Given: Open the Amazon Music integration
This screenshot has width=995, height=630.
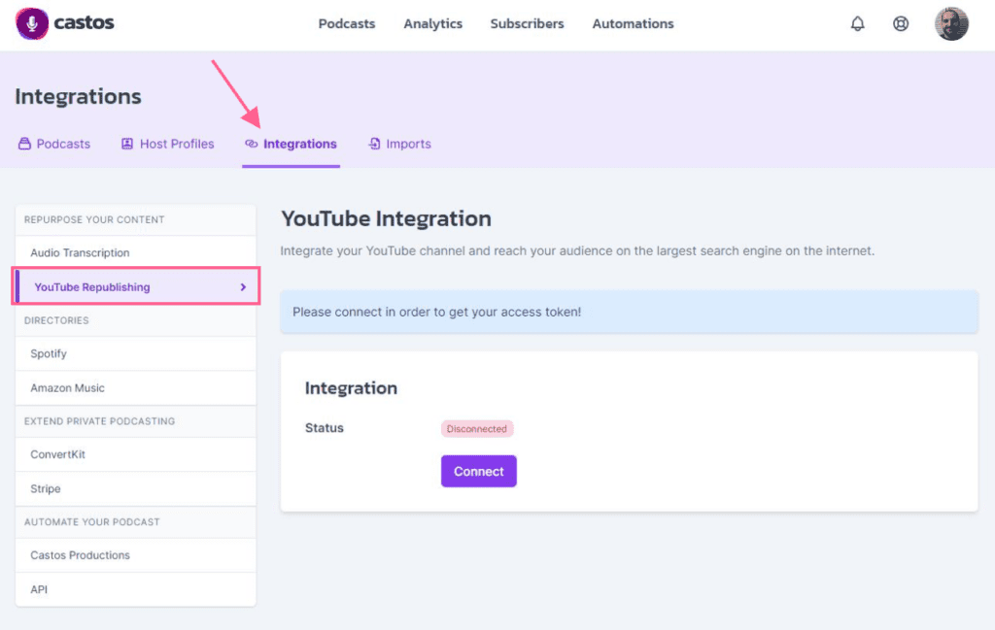Looking at the screenshot, I should 67,388.
